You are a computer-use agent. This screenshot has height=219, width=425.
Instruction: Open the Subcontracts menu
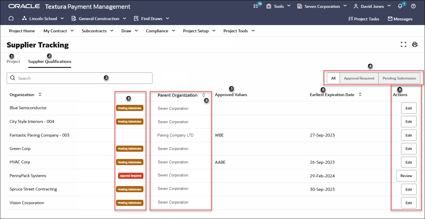tap(97, 31)
